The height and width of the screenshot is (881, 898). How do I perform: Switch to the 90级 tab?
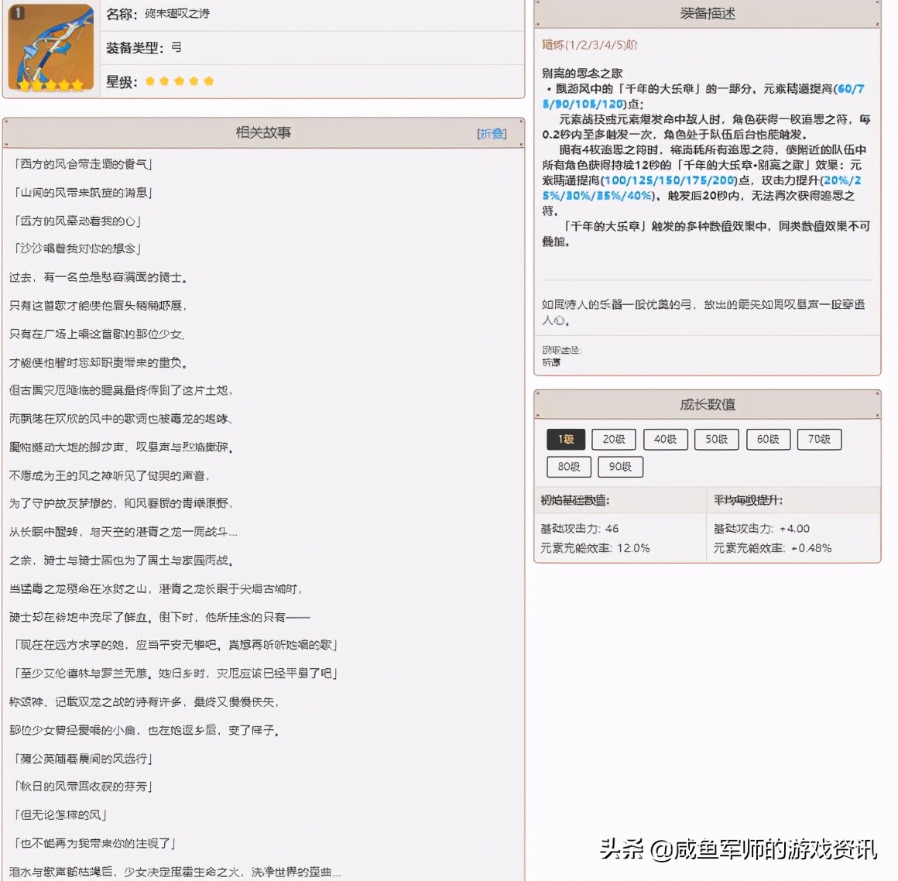pyautogui.click(x=619, y=466)
